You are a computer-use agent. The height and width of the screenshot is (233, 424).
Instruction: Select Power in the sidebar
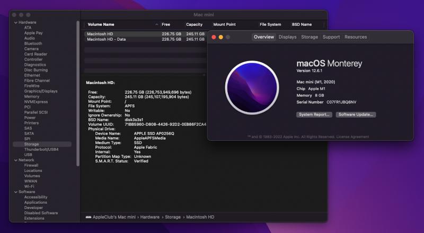[30, 118]
